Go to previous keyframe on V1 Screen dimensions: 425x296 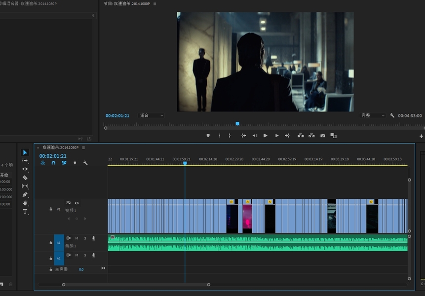click(69, 219)
